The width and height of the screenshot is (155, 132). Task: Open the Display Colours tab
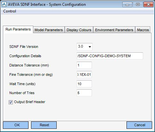tap(79, 30)
